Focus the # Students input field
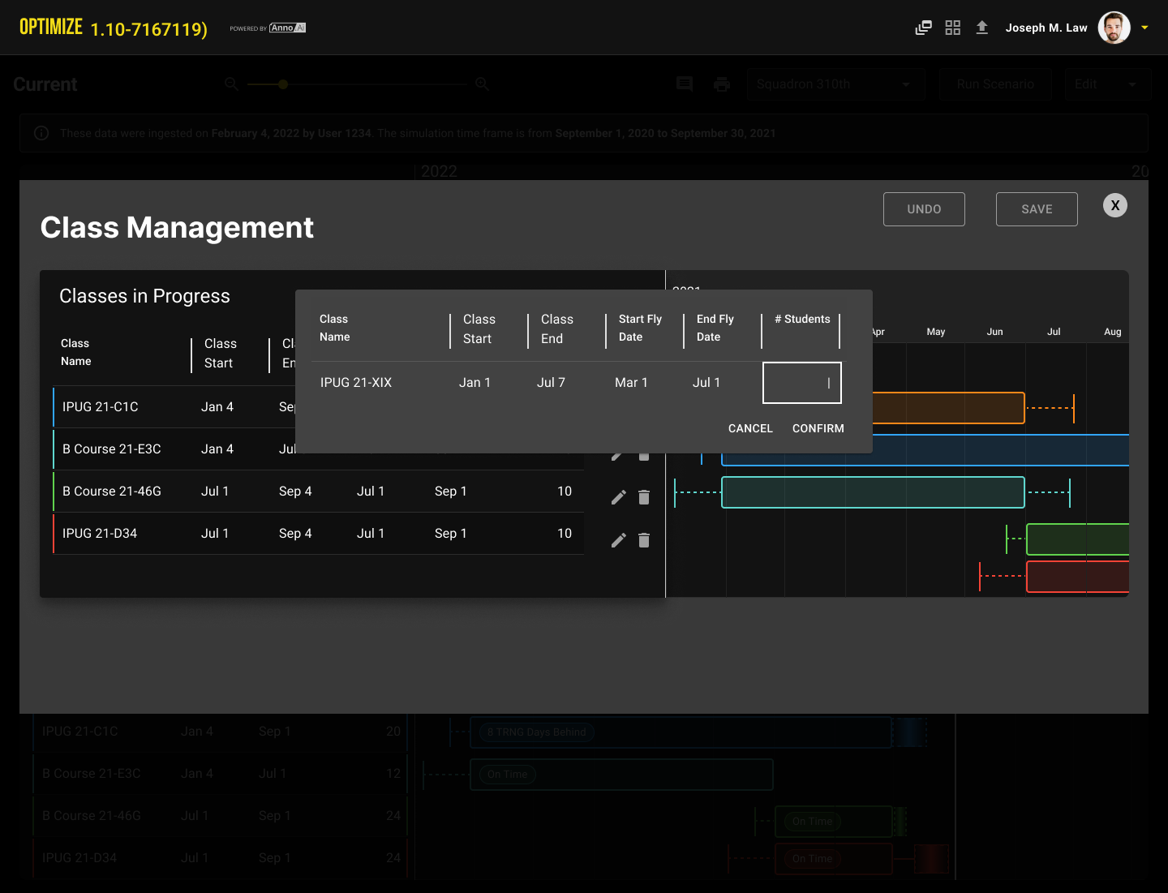This screenshot has height=893, width=1168. 801,383
